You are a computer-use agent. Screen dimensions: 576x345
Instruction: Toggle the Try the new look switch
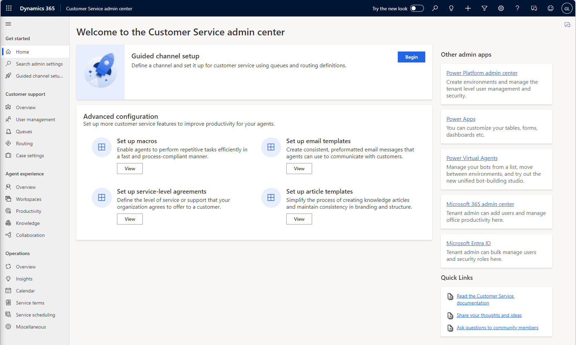pos(417,8)
